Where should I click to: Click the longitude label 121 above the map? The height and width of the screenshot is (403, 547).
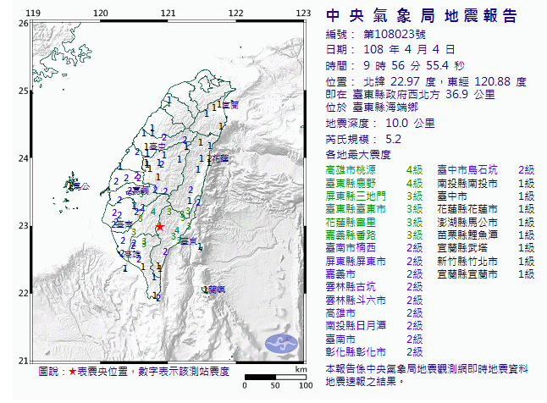coord(169,13)
